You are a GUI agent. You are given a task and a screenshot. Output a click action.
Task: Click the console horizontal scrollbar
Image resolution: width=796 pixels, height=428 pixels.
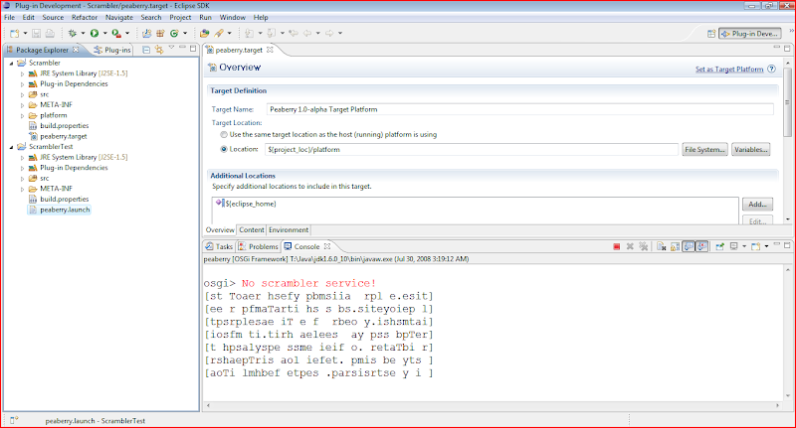(492, 406)
